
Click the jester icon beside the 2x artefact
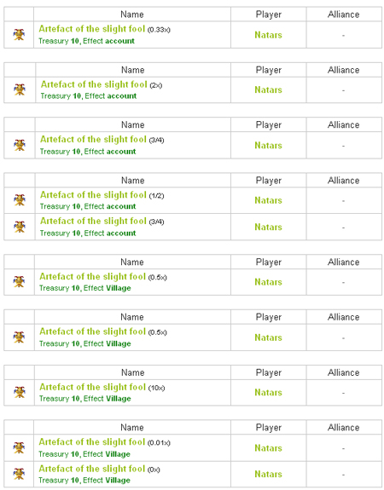pos(20,89)
